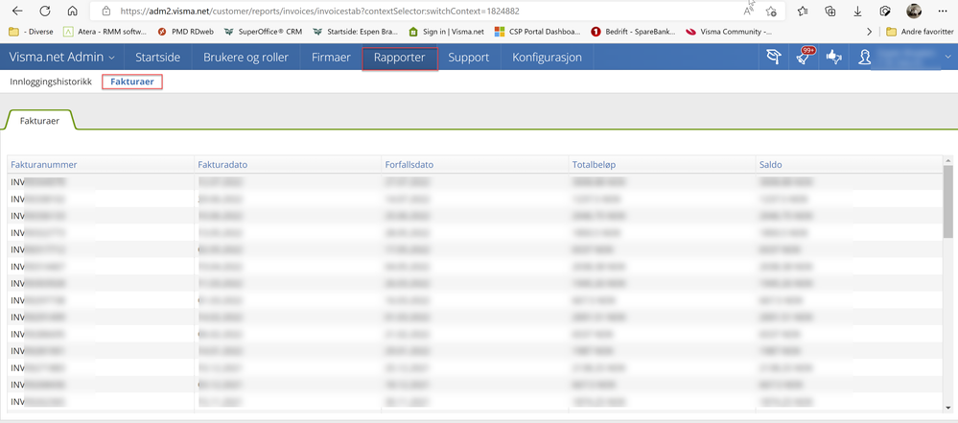Go to browser home icon
Viewport: 958px width, 423px height.
[72, 11]
